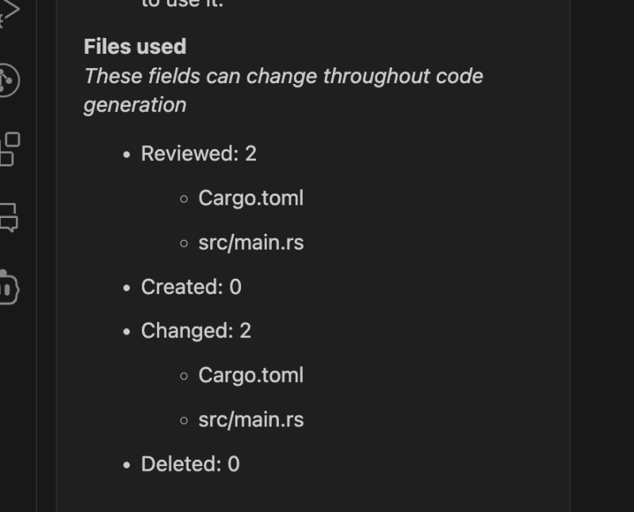Click src/main.rs under Reviewed
The height and width of the screenshot is (512, 634).
click(x=250, y=243)
